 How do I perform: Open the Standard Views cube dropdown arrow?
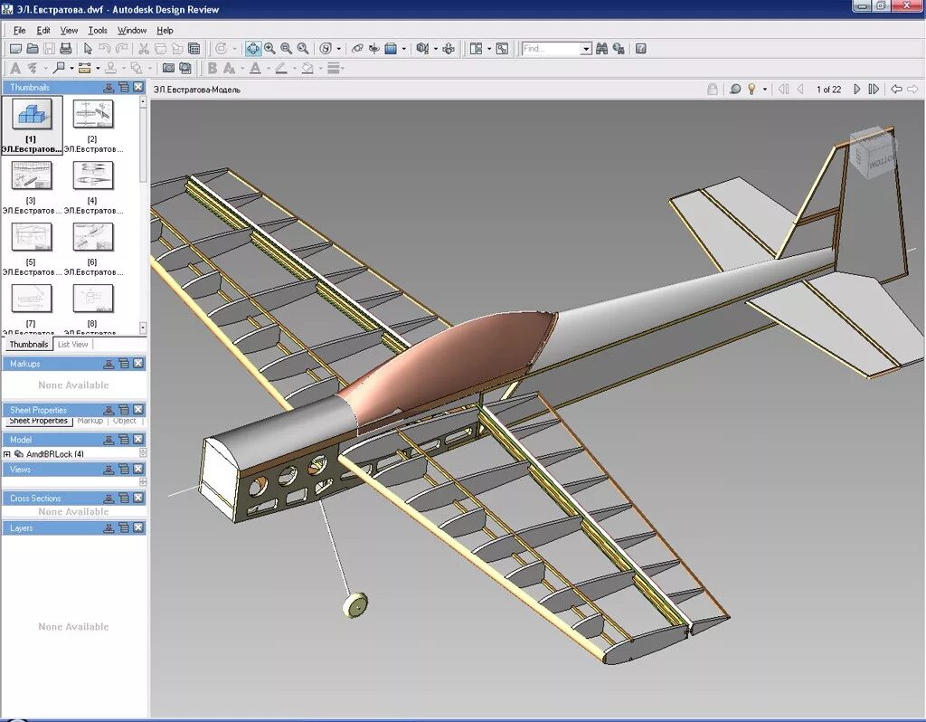pyautogui.click(x=404, y=49)
